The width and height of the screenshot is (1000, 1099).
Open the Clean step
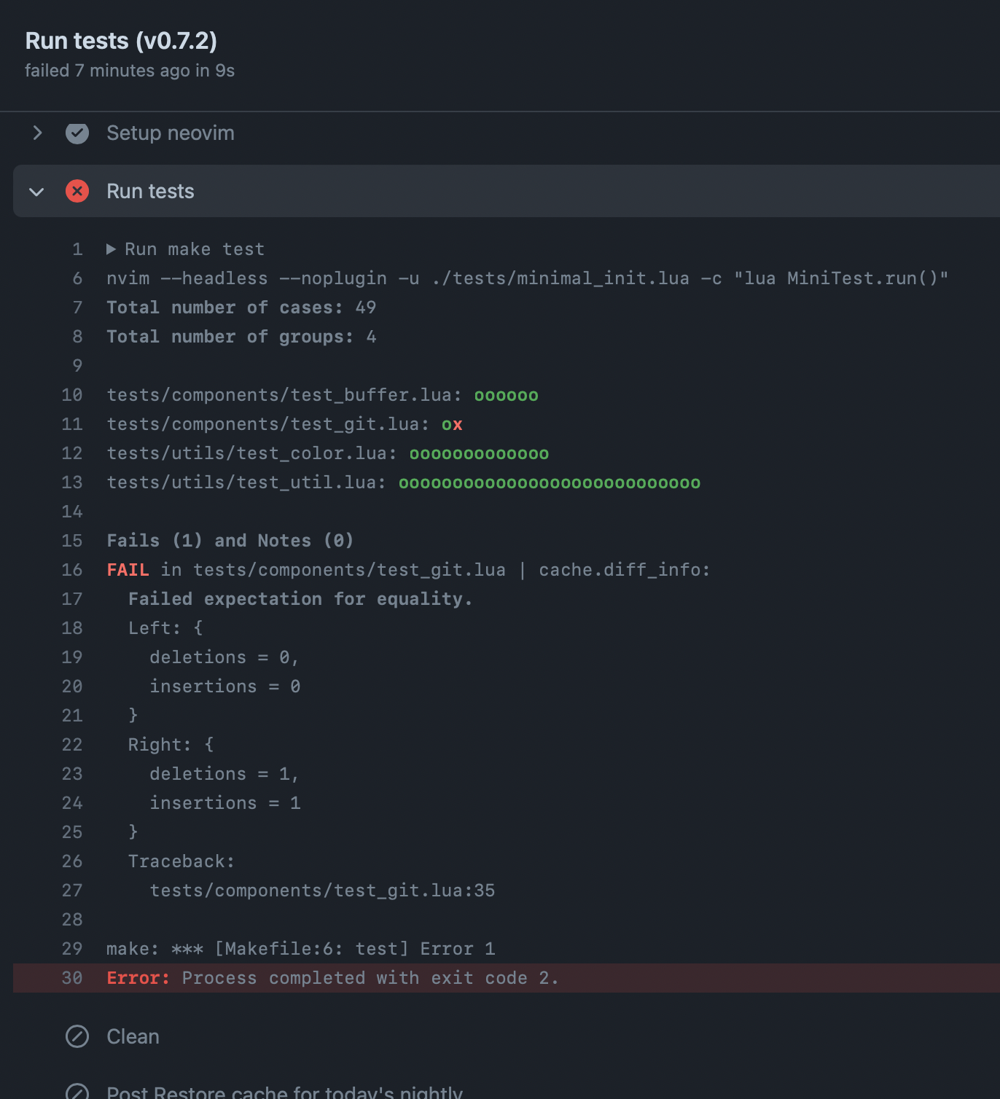(x=133, y=1036)
